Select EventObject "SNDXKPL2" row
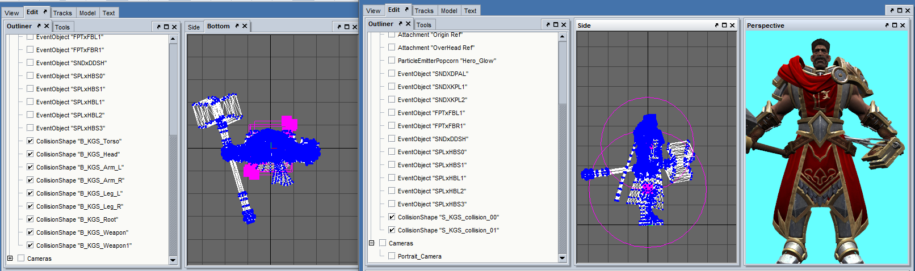Screen dimensions: 915x271 (x=433, y=100)
